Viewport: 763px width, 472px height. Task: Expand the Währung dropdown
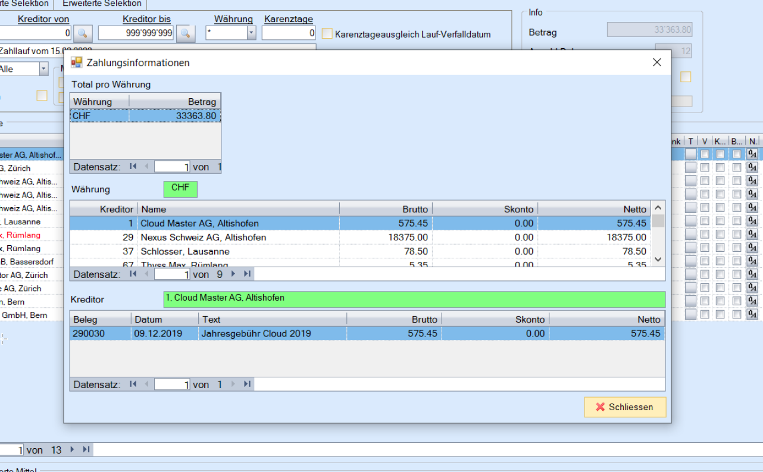point(251,33)
